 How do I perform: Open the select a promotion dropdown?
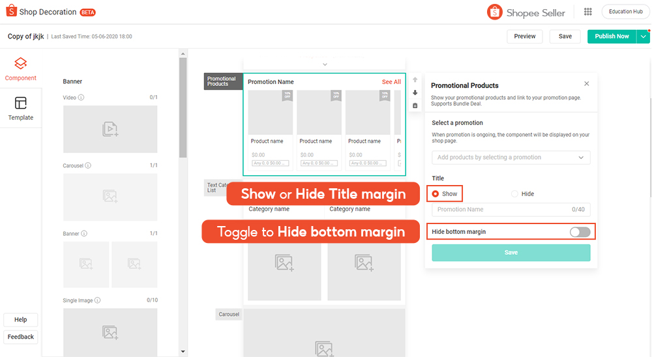click(511, 157)
